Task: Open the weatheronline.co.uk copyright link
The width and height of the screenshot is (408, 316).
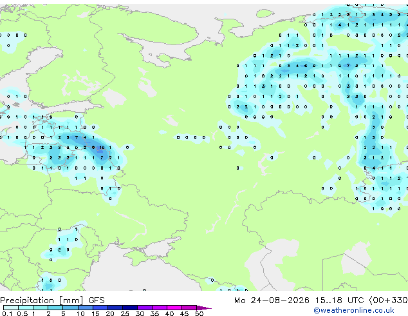Action: click(354, 310)
